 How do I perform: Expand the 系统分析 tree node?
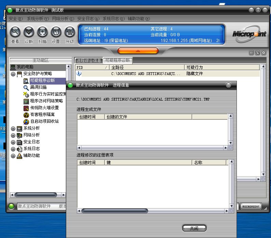point(13,129)
